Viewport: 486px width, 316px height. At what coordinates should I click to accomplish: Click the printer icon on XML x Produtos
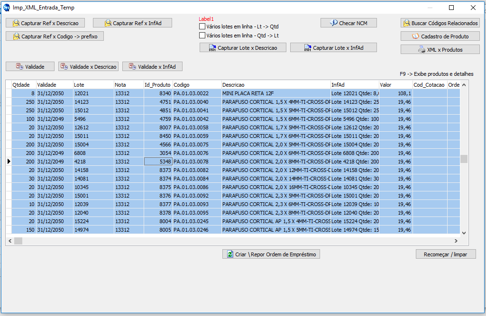coord(422,50)
